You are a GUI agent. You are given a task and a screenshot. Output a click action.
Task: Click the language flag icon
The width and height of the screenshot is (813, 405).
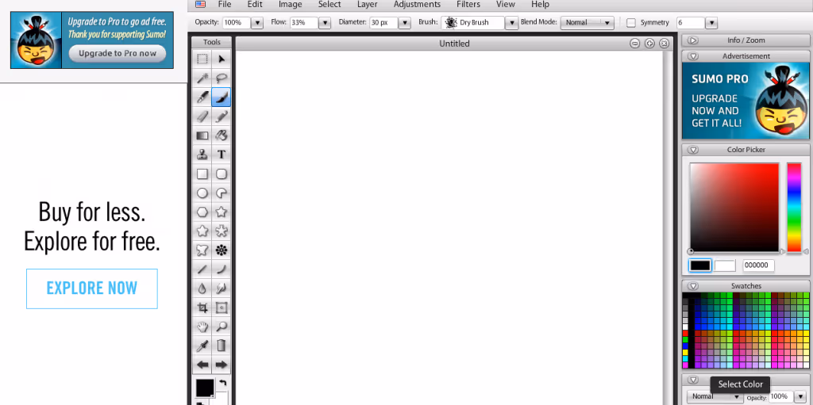point(200,4)
